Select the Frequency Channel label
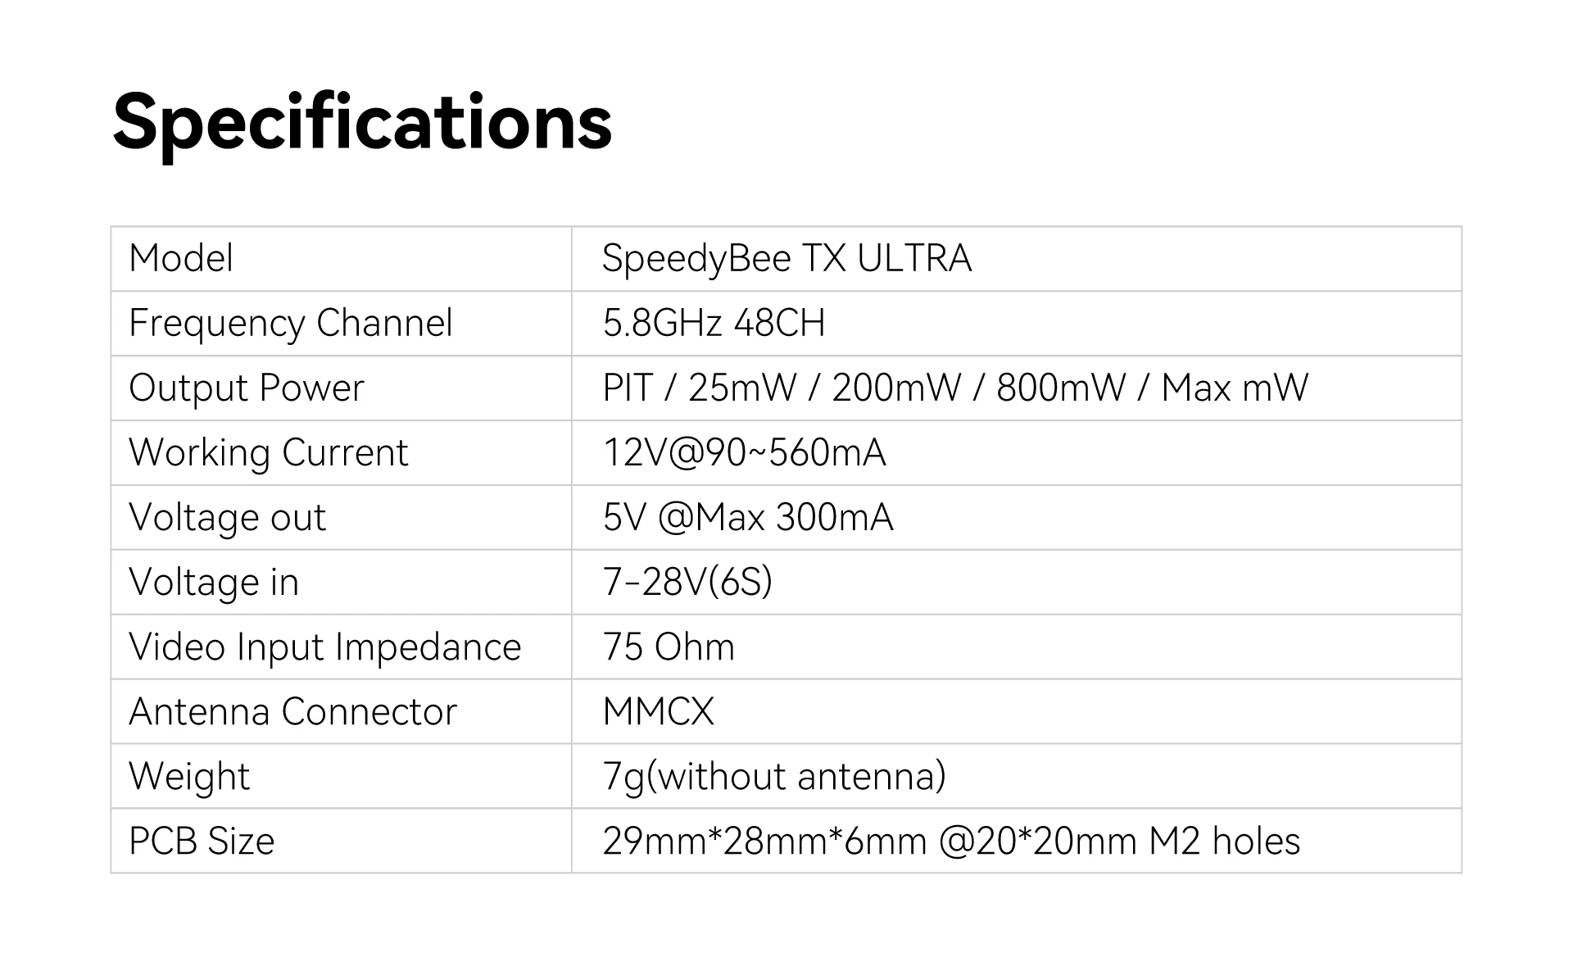Image resolution: width=1573 pixels, height=971 pixels. [291, 323]
